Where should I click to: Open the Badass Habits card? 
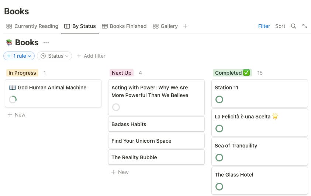coord(156,124)
